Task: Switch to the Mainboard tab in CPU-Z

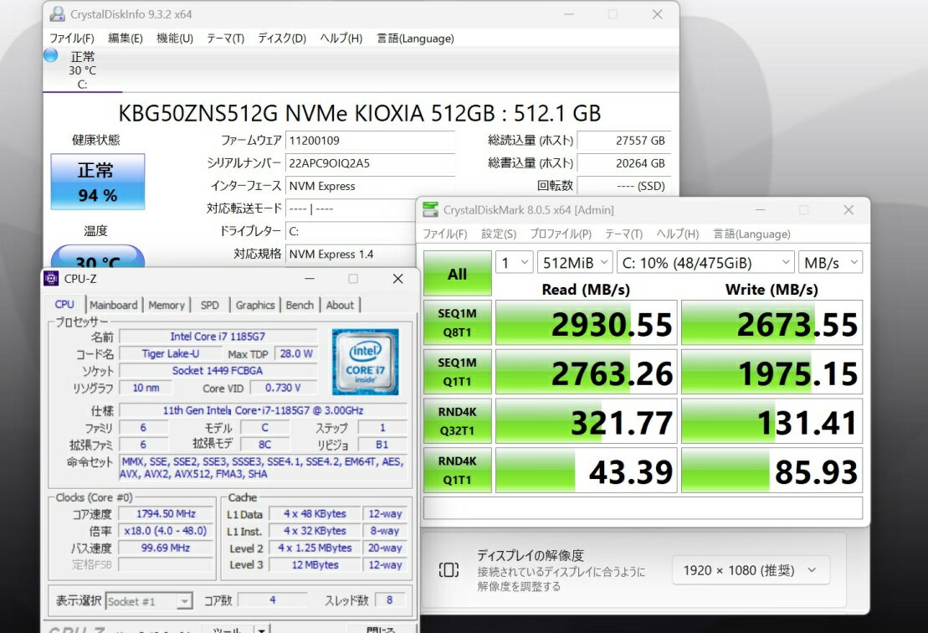Action: (x=113, y=305)
